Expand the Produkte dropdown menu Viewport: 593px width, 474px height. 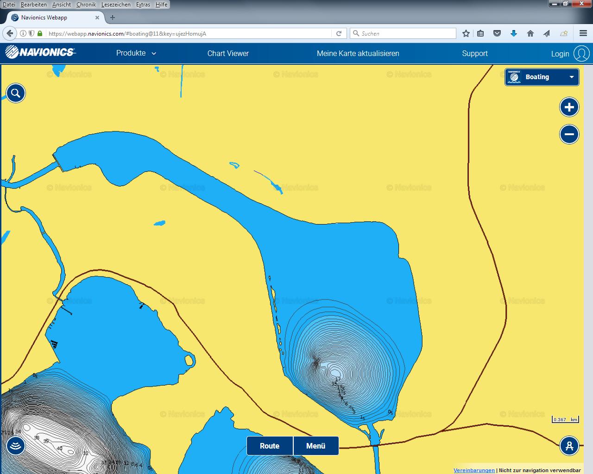point(136,53)
